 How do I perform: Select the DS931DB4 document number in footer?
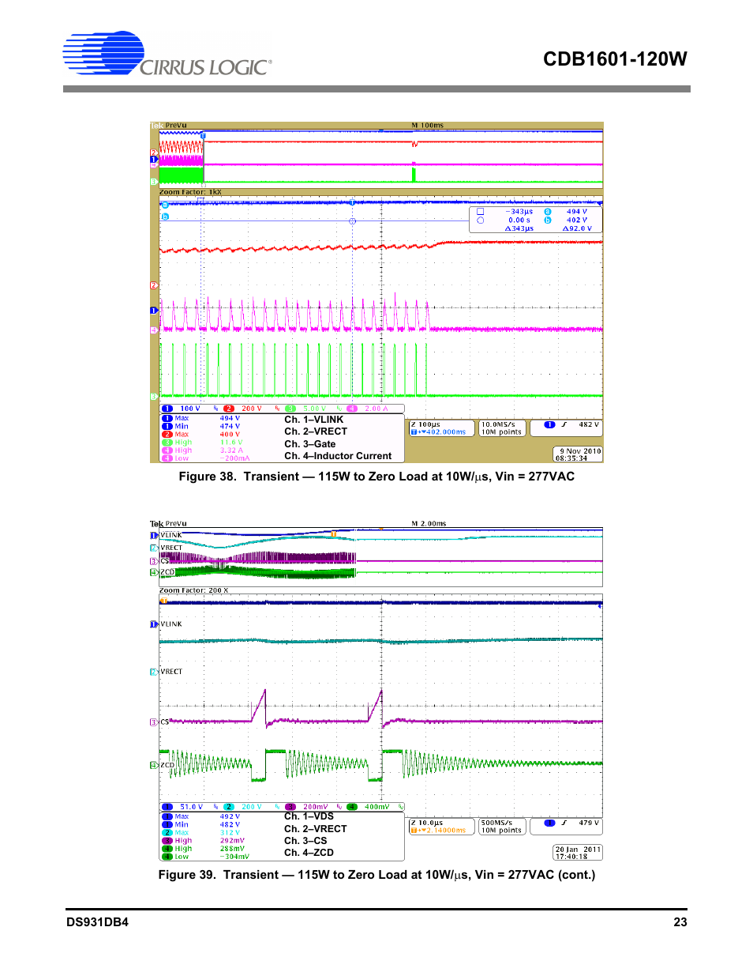[97, 922]
